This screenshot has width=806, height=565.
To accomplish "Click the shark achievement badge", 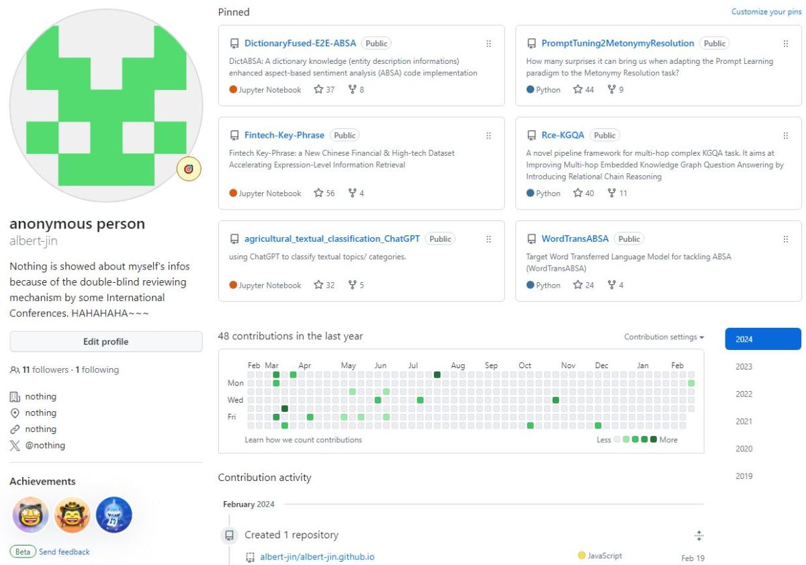I will (114, 515).
